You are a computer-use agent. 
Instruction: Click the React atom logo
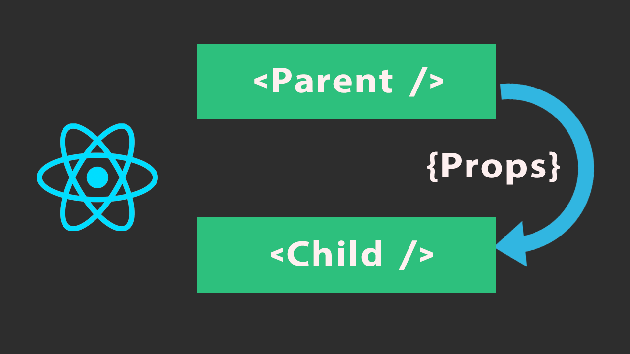coord(97,177)
